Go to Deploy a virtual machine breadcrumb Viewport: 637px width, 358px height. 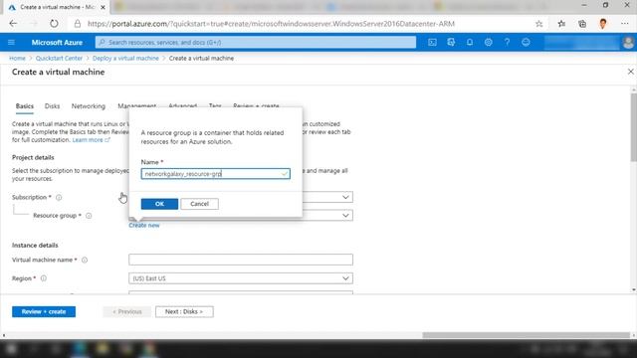point(125,59)
